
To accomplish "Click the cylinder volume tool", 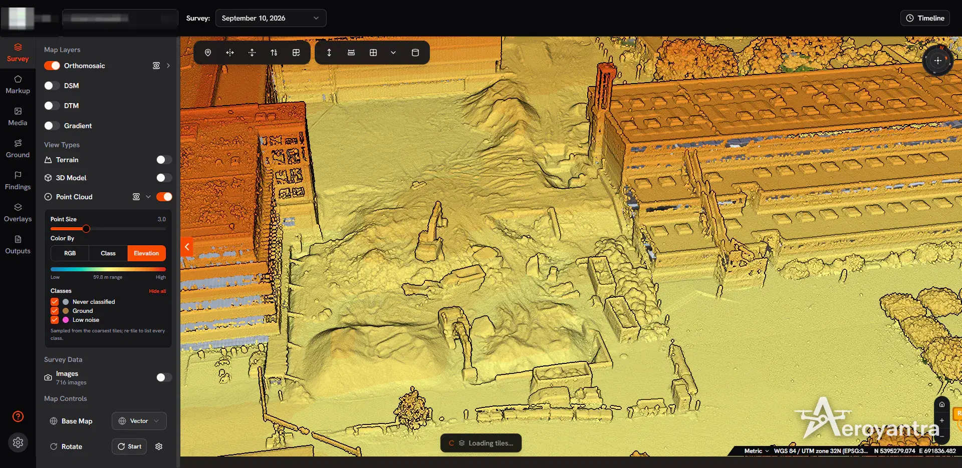I will pyautogui.click(x=415, y=53).
